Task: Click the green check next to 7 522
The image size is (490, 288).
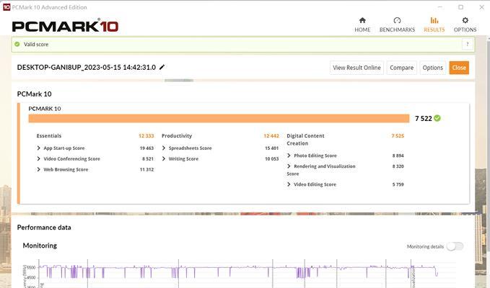Action: pos(437,118)
